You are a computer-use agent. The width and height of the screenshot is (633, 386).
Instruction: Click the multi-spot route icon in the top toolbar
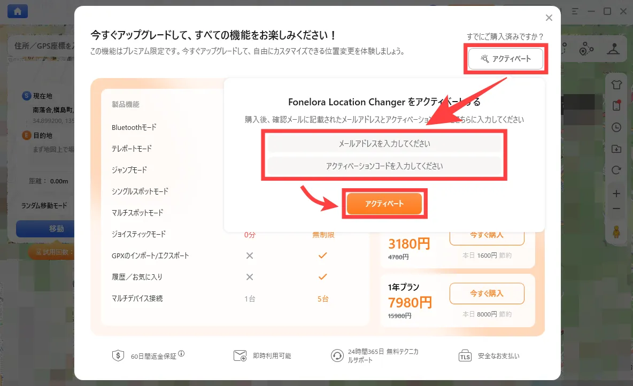pos(586,49)
